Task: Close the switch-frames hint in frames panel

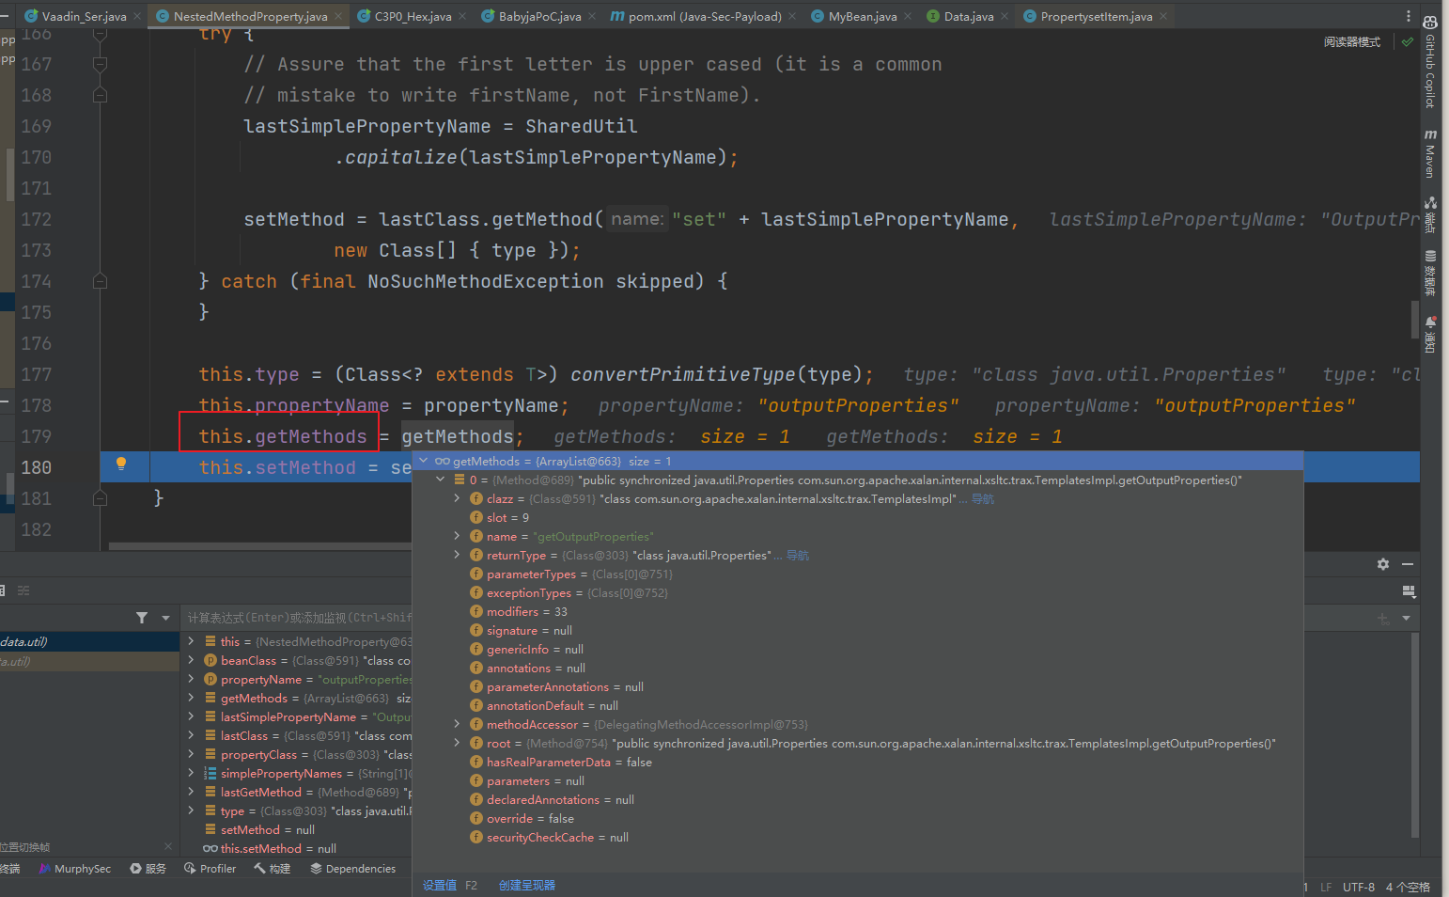Action: pyautogui.click(x=168, y=847)
